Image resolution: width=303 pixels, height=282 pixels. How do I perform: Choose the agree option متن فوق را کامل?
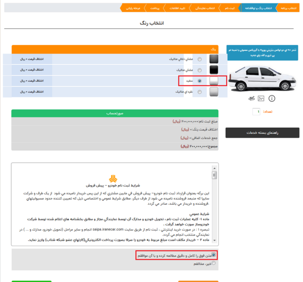point(213,255)
